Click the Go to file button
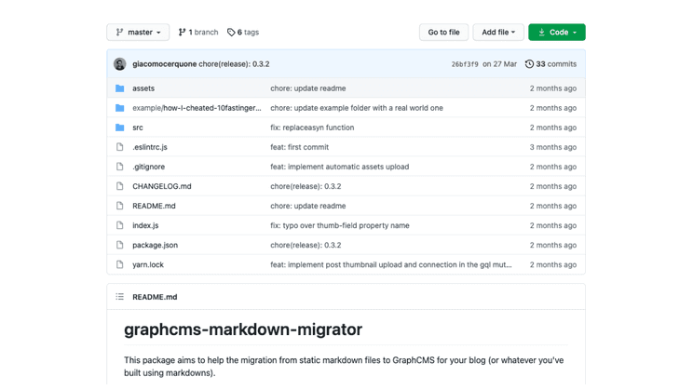This screenshot has height=390, width=693. coord(443,33)
